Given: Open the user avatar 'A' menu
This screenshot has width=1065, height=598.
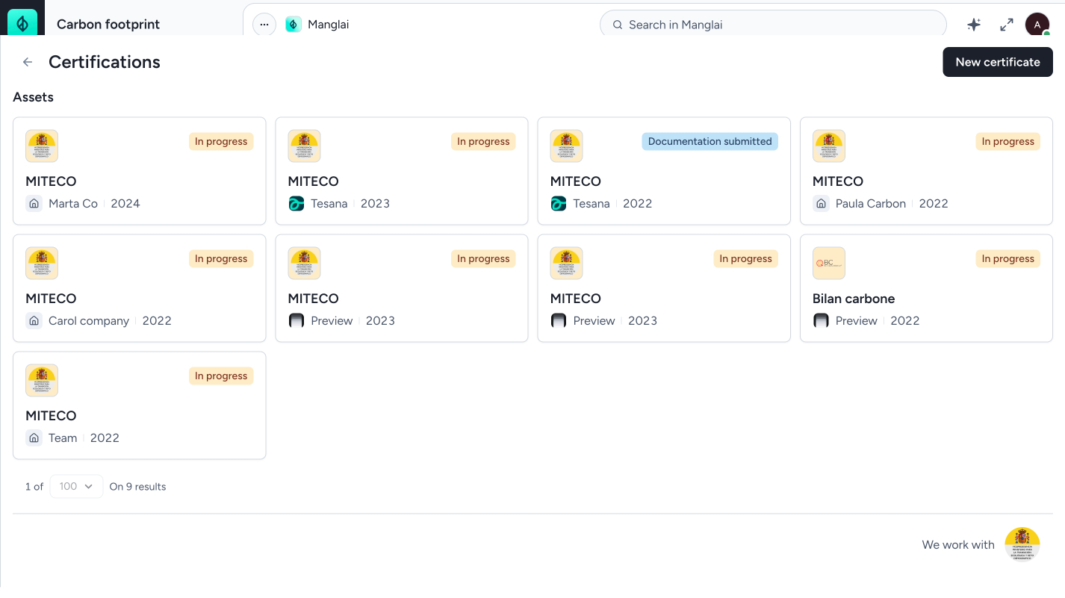Looking at the screenshot, I should coord(1037,25).
